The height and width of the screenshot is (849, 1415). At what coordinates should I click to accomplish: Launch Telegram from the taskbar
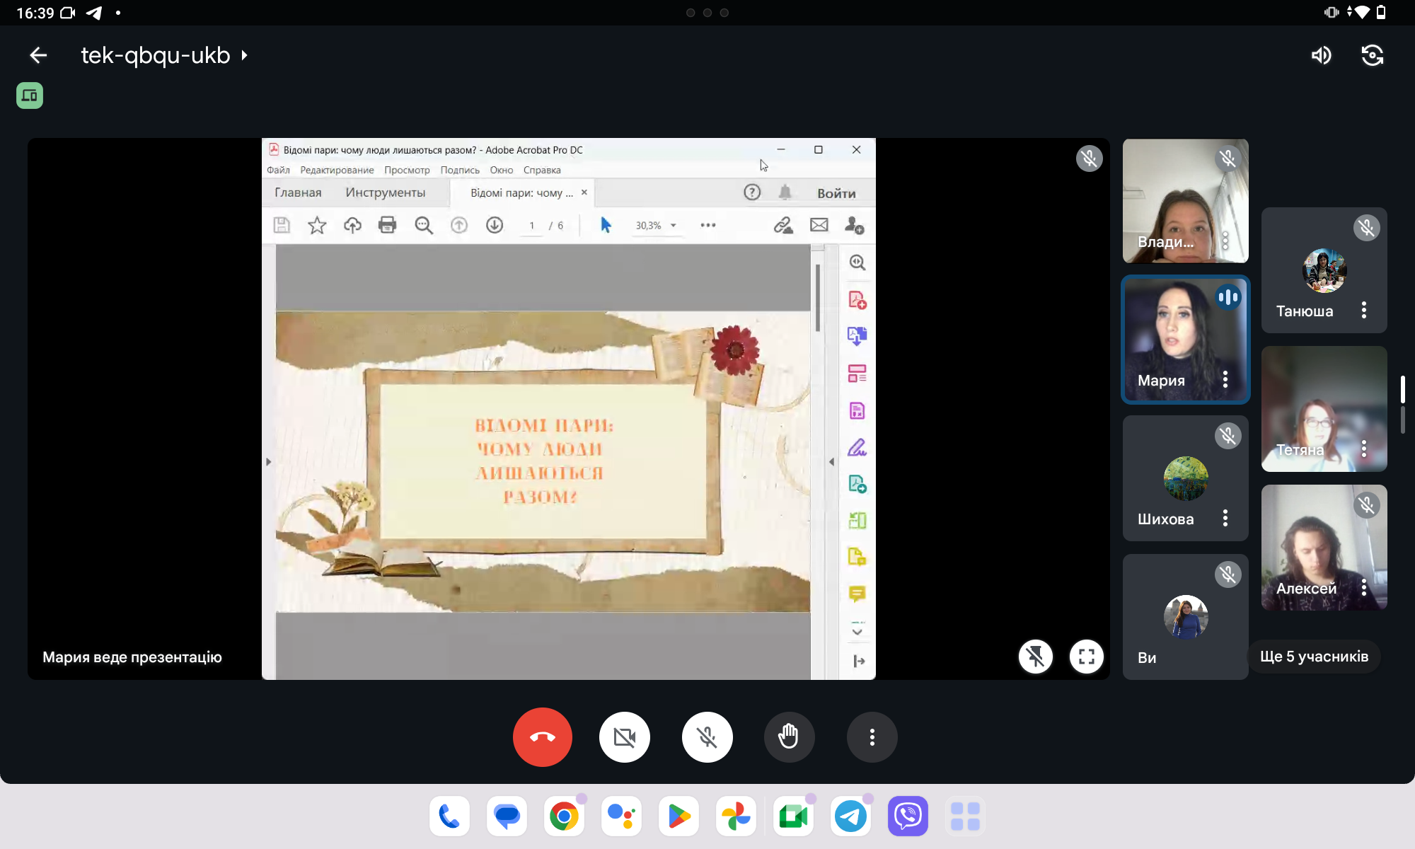point(850,816)
